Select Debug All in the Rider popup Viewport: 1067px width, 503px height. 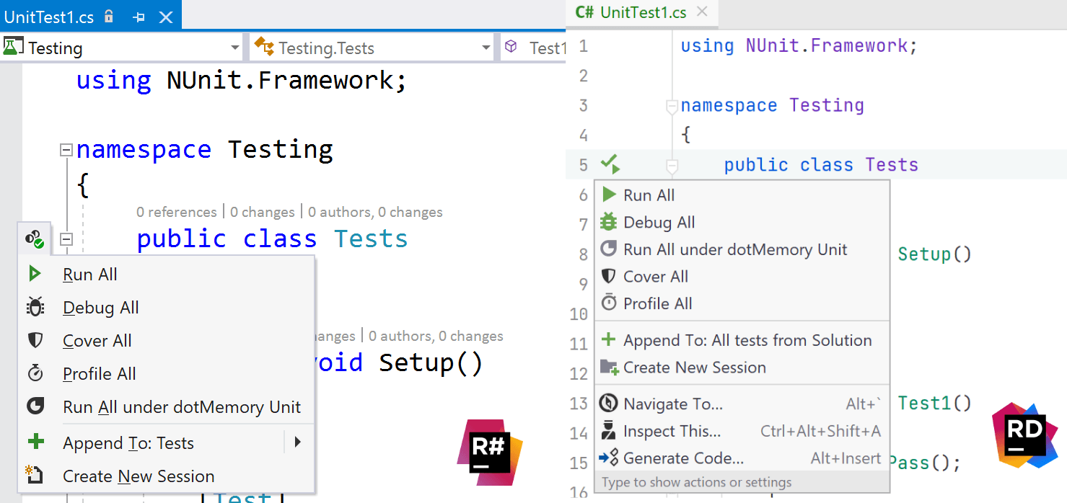659,223
